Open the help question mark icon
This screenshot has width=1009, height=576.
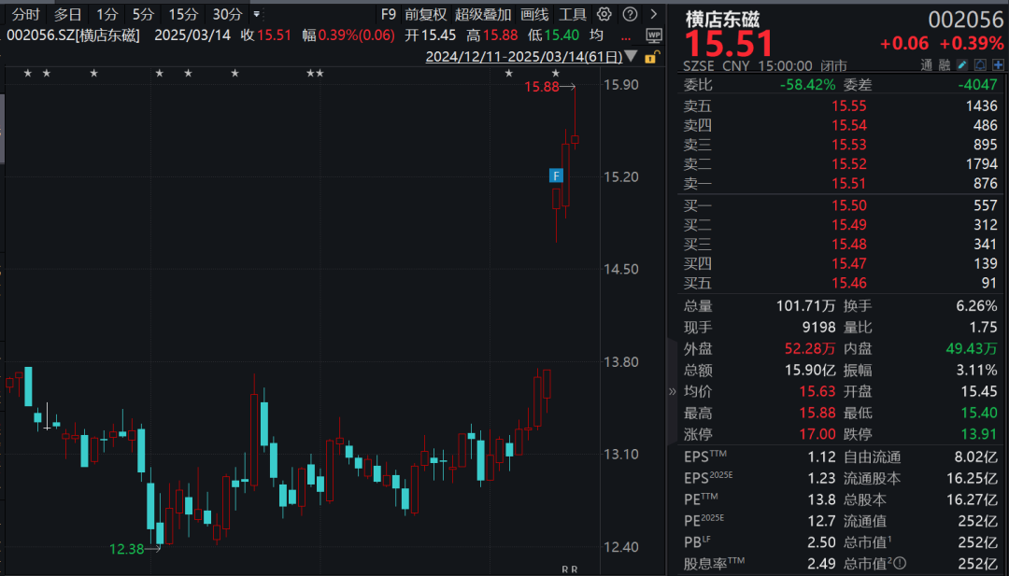(630, 14)
